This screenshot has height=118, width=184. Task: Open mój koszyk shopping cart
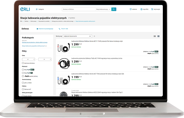pyautogui.click(x=155, y=9)
